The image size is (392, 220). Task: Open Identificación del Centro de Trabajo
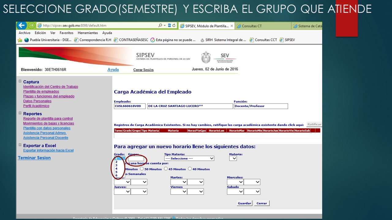(51, 87)
